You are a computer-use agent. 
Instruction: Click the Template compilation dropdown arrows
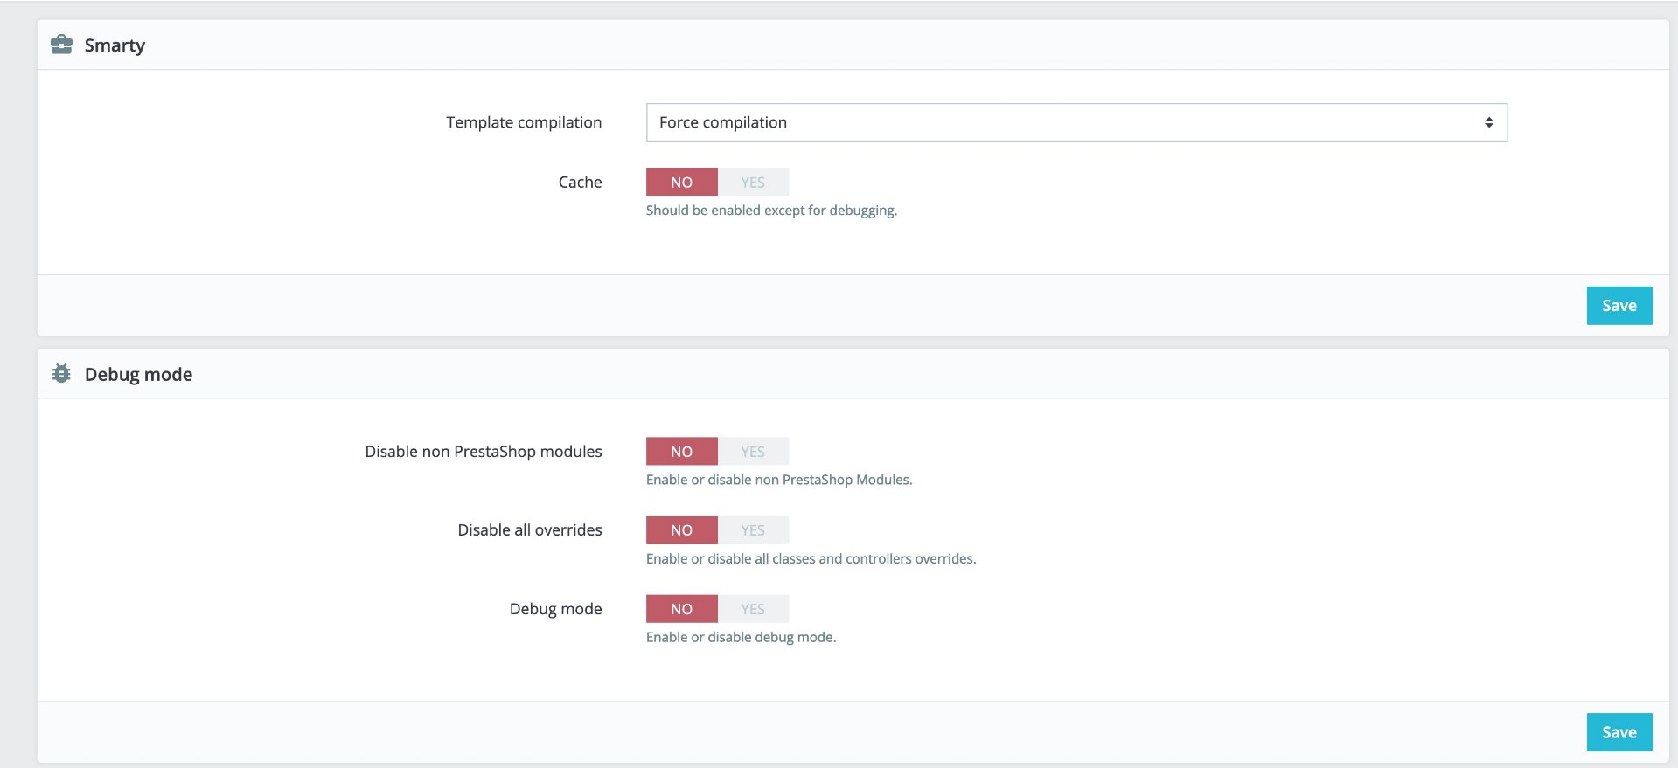[1488, 122]
